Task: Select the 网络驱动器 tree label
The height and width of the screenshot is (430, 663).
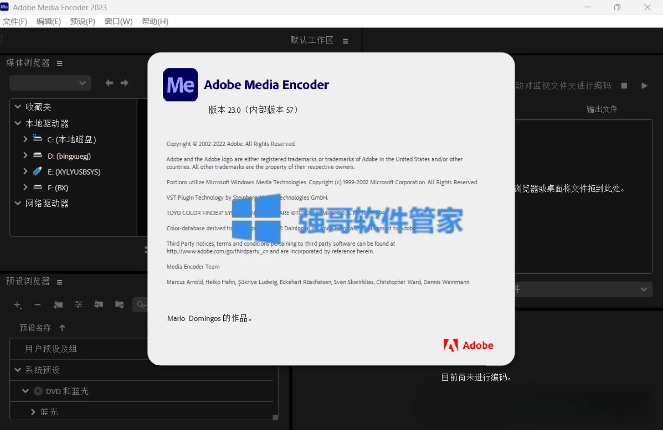Action: pos(47,203)
